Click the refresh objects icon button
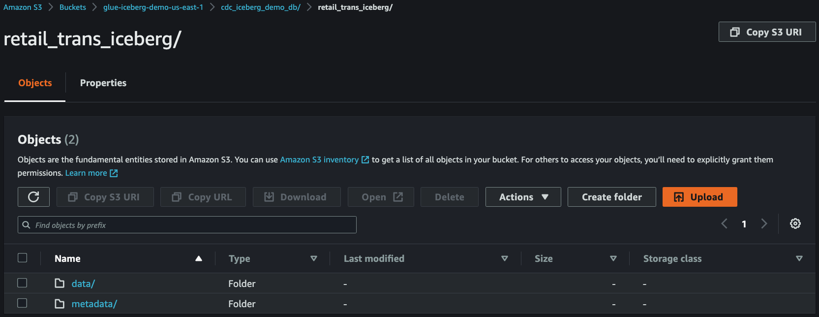Image resolution: width=819 pixels, height=317 pixels. tap(33, 197)
